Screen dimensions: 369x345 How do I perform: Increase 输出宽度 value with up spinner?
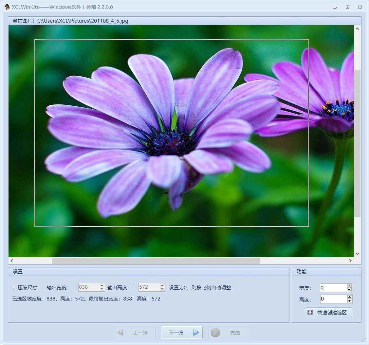102,285
